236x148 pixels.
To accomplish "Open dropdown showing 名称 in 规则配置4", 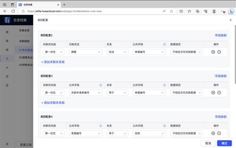I will pyautogui.click(x=149, y=133).
